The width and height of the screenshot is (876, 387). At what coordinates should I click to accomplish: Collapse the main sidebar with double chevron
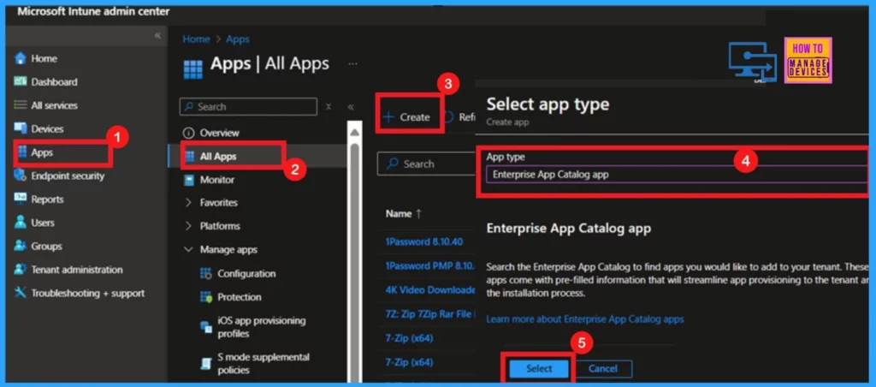(x=157, y=35)
